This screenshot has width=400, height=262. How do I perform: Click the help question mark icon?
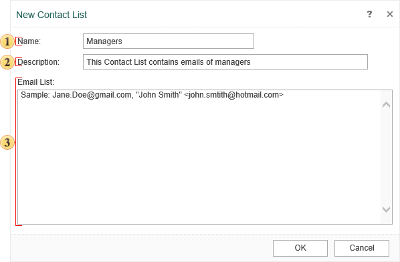point(369,14)
